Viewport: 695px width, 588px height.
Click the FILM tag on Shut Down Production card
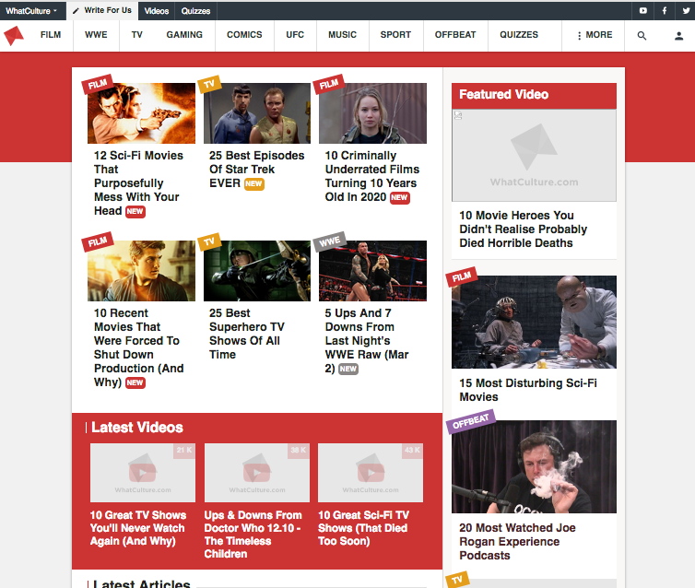[x=98, y=241]
